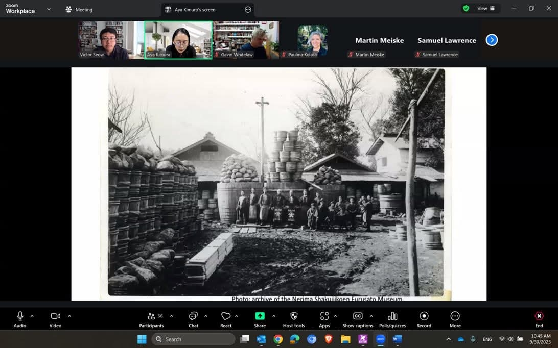Show next participants with the blue arrow
558x348 pixels.
(492, 40)
